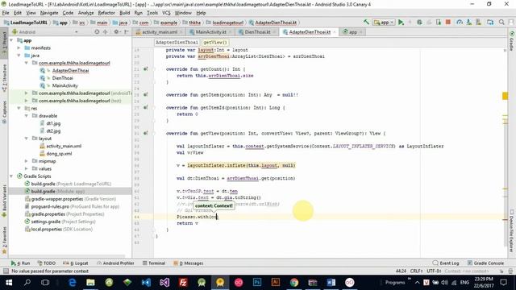Select dong_sp.xml layout file
Viewport: 516px width, 290px height.
(59, 154)
